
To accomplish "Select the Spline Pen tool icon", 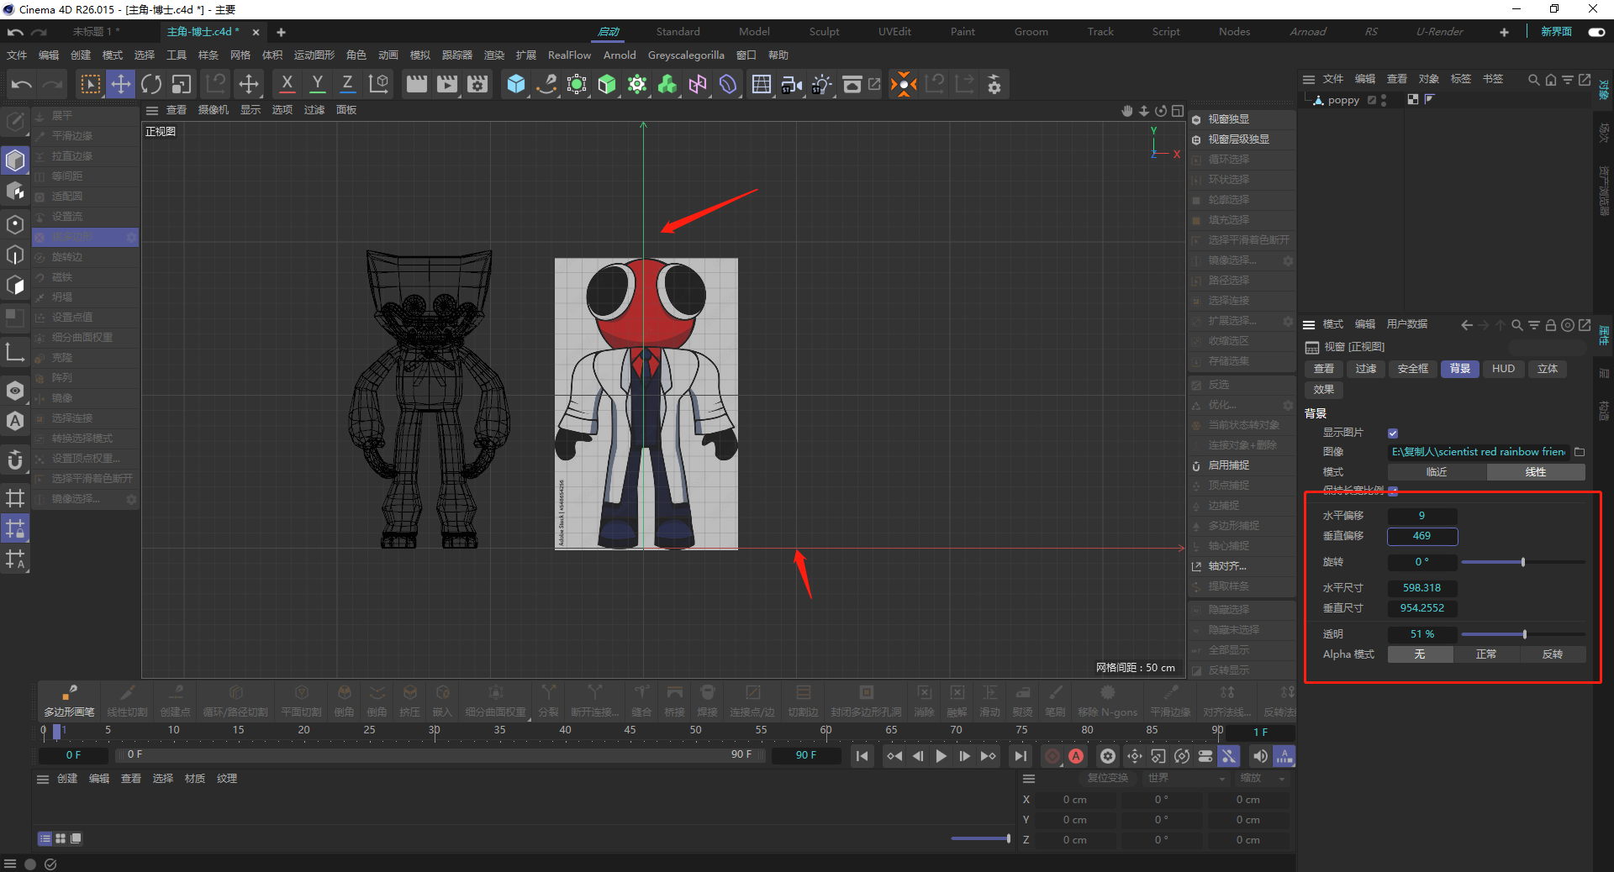I will tap(546, 84).
